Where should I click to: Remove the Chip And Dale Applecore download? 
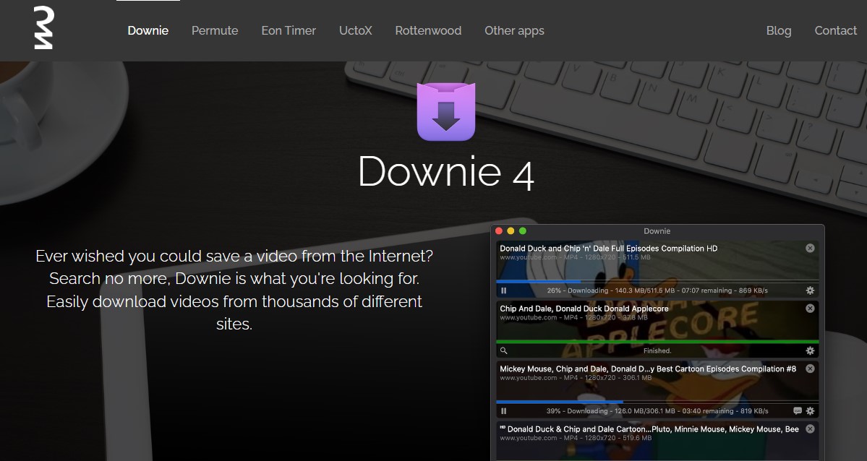pos(810,309)
